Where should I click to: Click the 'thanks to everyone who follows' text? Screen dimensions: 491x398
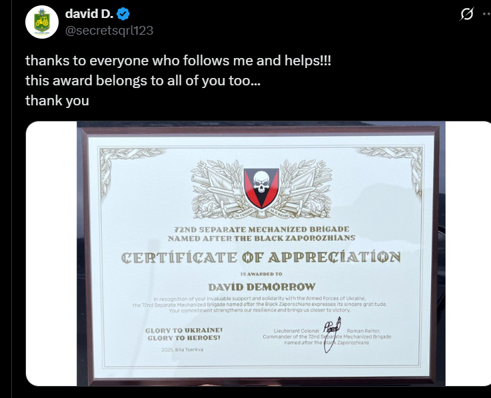click(x=178, y=60)
